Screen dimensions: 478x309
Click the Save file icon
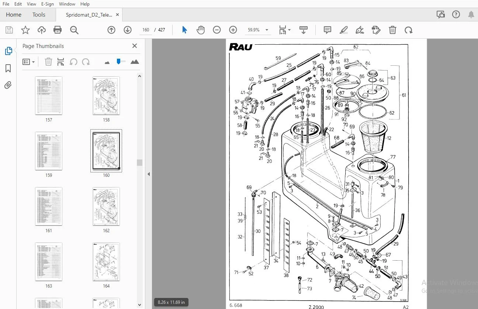9,30
